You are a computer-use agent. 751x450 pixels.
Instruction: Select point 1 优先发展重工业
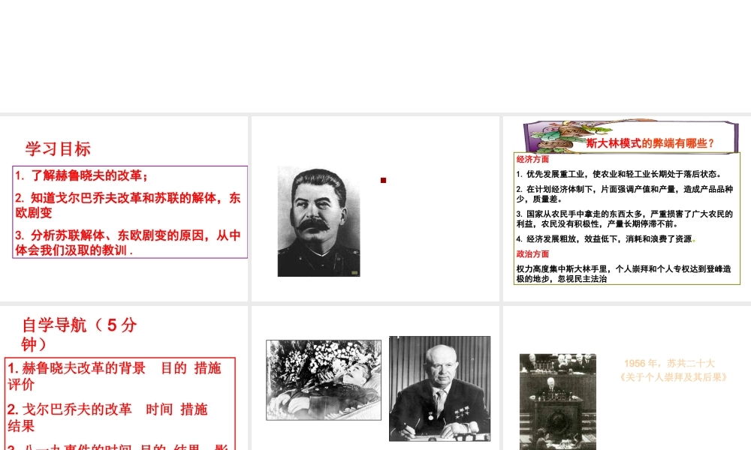coord(619,174)
